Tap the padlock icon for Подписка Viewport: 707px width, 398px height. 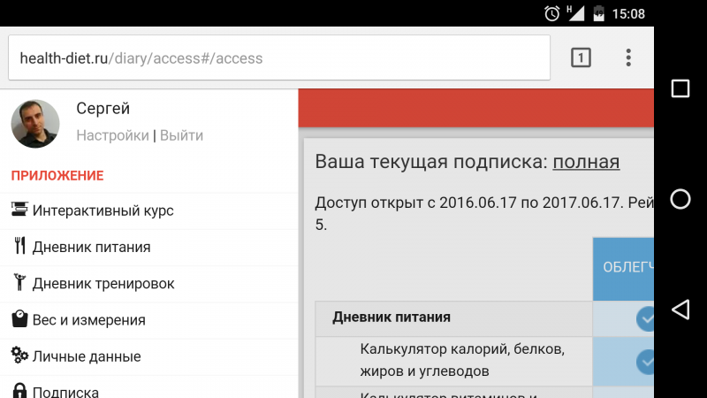(19, 391)
